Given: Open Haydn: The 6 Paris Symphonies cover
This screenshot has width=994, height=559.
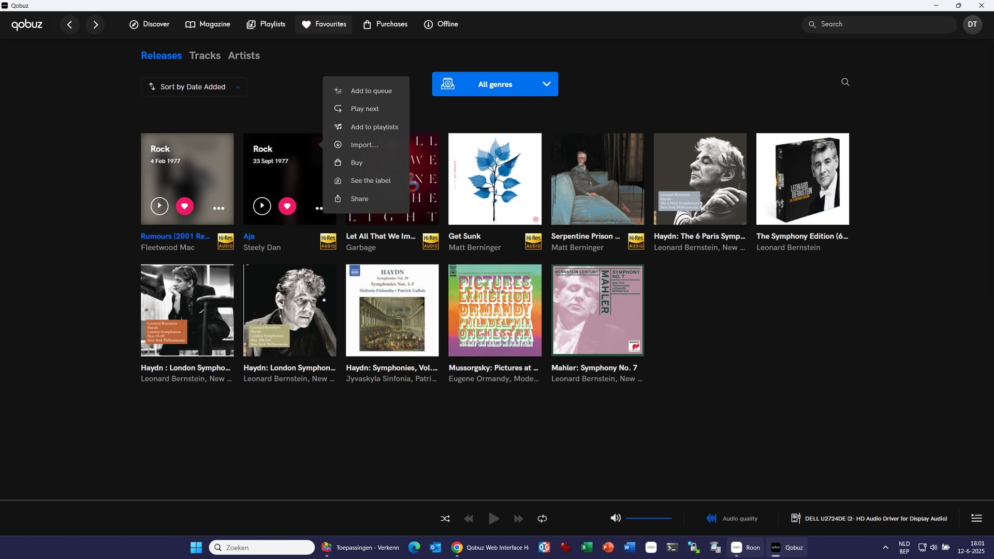Looking at the screenshot, I should [700, 179].
